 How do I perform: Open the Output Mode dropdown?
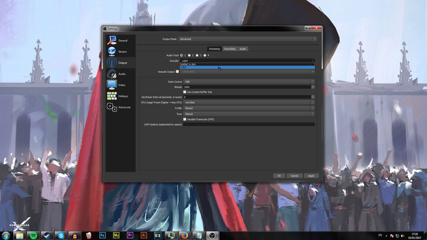[247, 39]
